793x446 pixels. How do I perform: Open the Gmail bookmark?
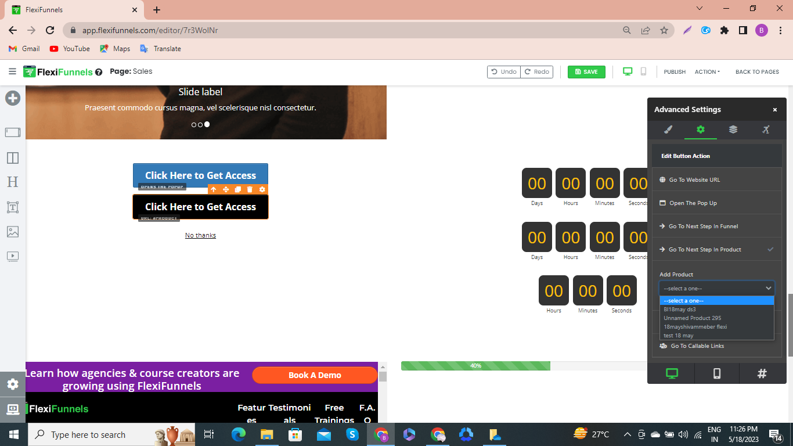tap(24, 49)
